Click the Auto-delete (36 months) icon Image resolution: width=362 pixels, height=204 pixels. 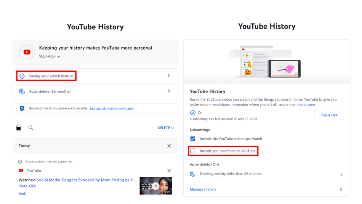(22, 92)
